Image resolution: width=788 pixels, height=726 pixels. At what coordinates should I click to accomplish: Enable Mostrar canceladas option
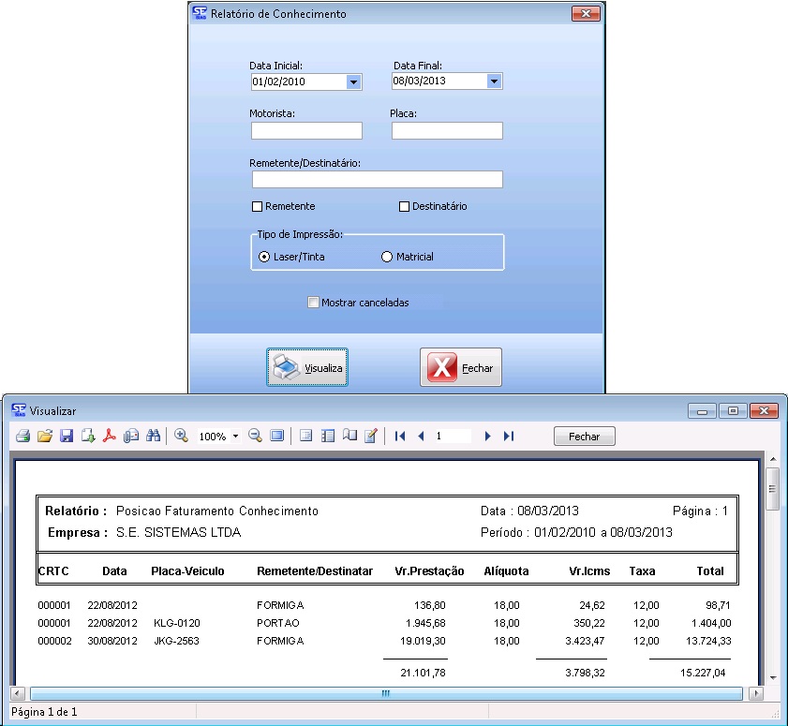[314, 303]
